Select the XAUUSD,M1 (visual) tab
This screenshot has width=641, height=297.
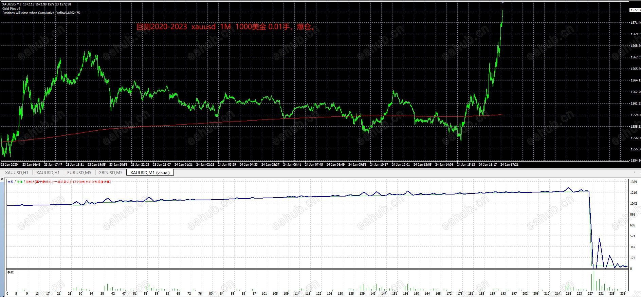(150, 172)
